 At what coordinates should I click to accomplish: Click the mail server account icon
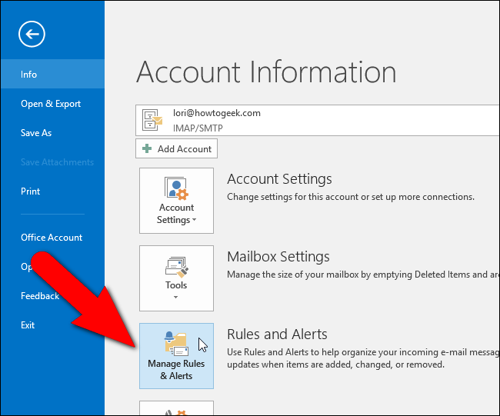pyautogui.click(x=152, y=120)
